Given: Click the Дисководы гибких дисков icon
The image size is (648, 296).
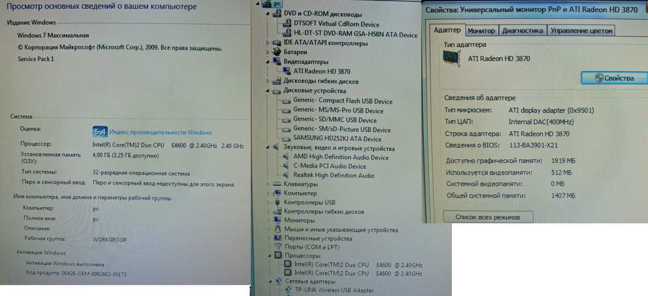Looking at the screenshot, I should [x=276, y=81].
